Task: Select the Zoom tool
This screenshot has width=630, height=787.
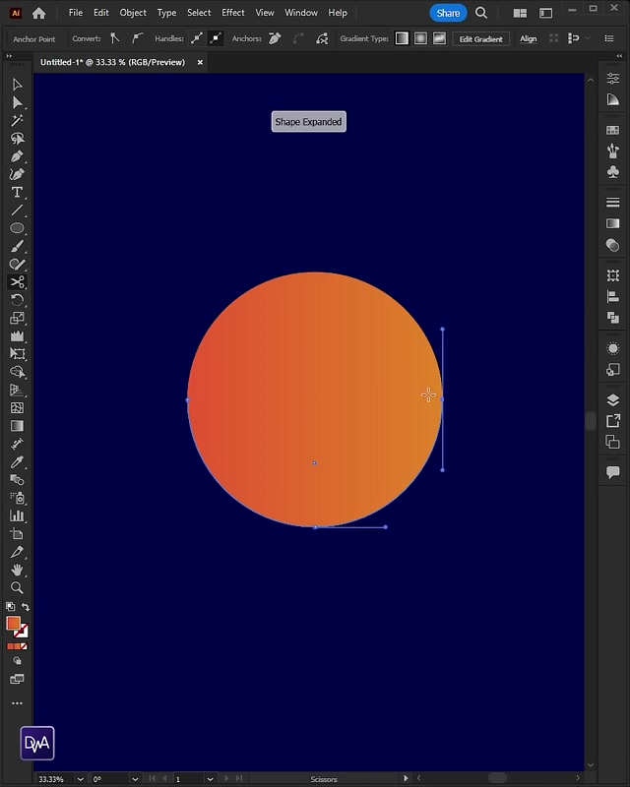Action: [x=17, y=587]
